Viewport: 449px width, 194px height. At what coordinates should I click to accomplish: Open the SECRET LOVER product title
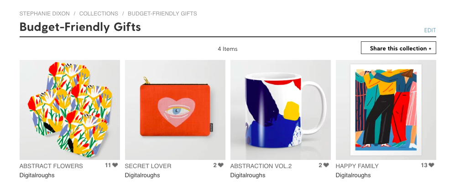point(148,166)
